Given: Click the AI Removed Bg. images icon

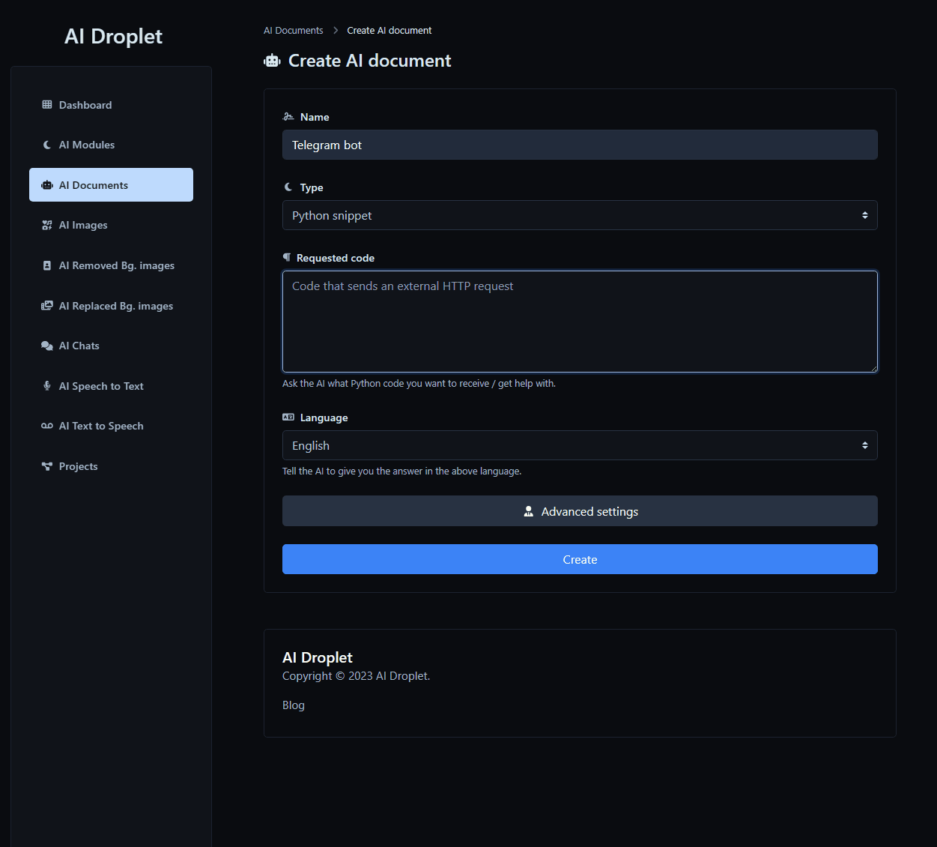Looking at the screenshot, I should pos(47,265).
